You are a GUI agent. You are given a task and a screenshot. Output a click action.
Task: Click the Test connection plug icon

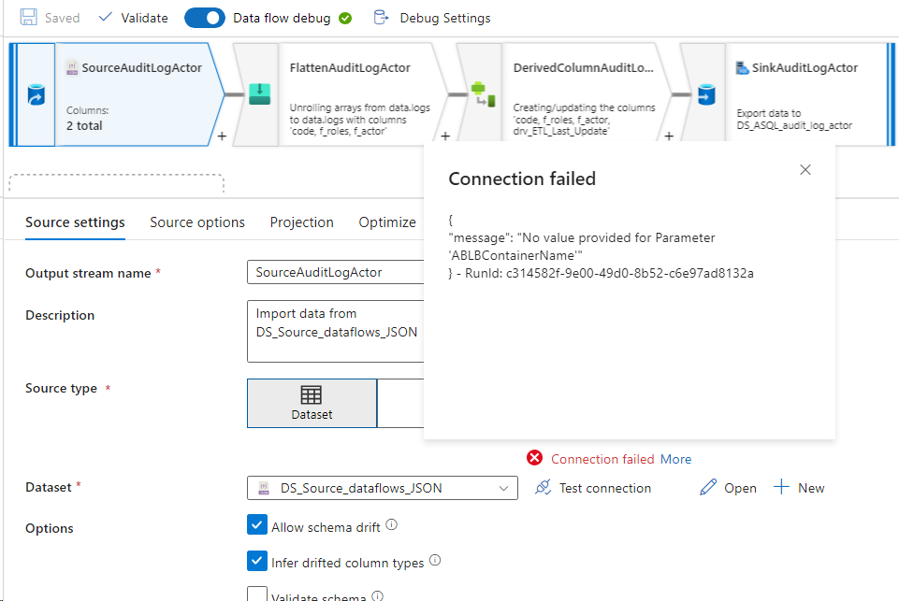click(x=543, y=487)
